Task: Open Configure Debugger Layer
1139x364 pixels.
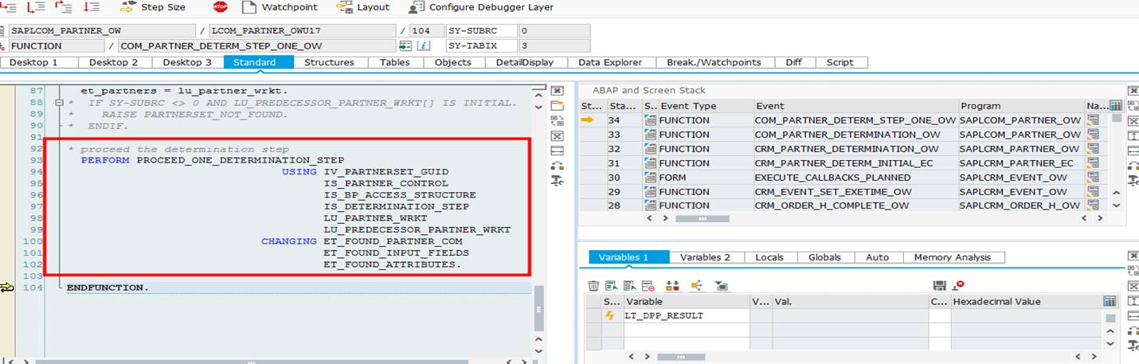Action: tap(481, 7)
